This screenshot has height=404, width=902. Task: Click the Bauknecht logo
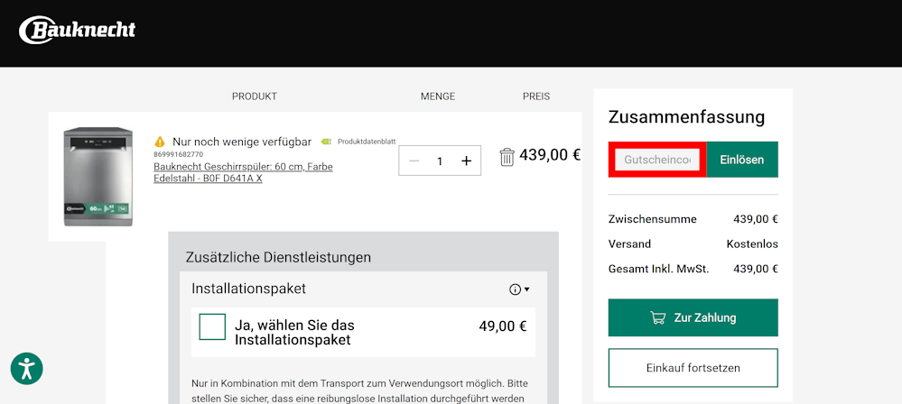tap(78, 31)
